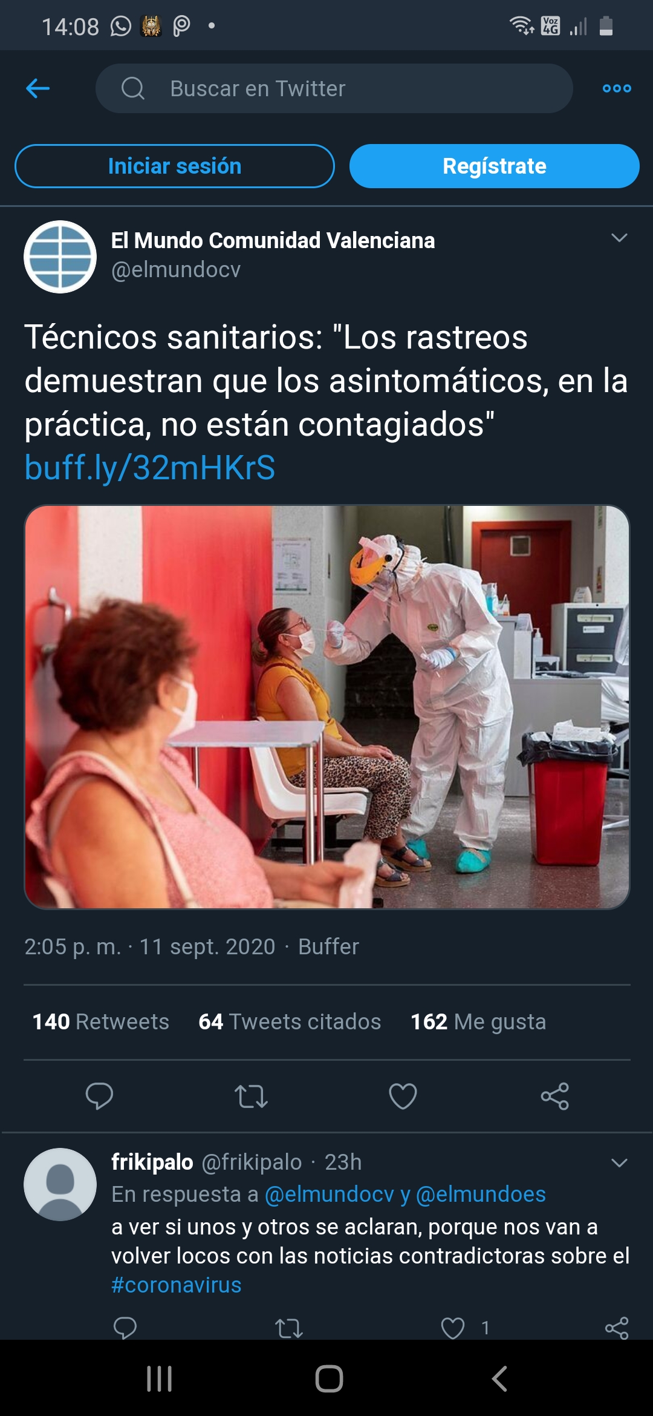
Task: Tap the back arrow icon
Action: click(37, 88)
